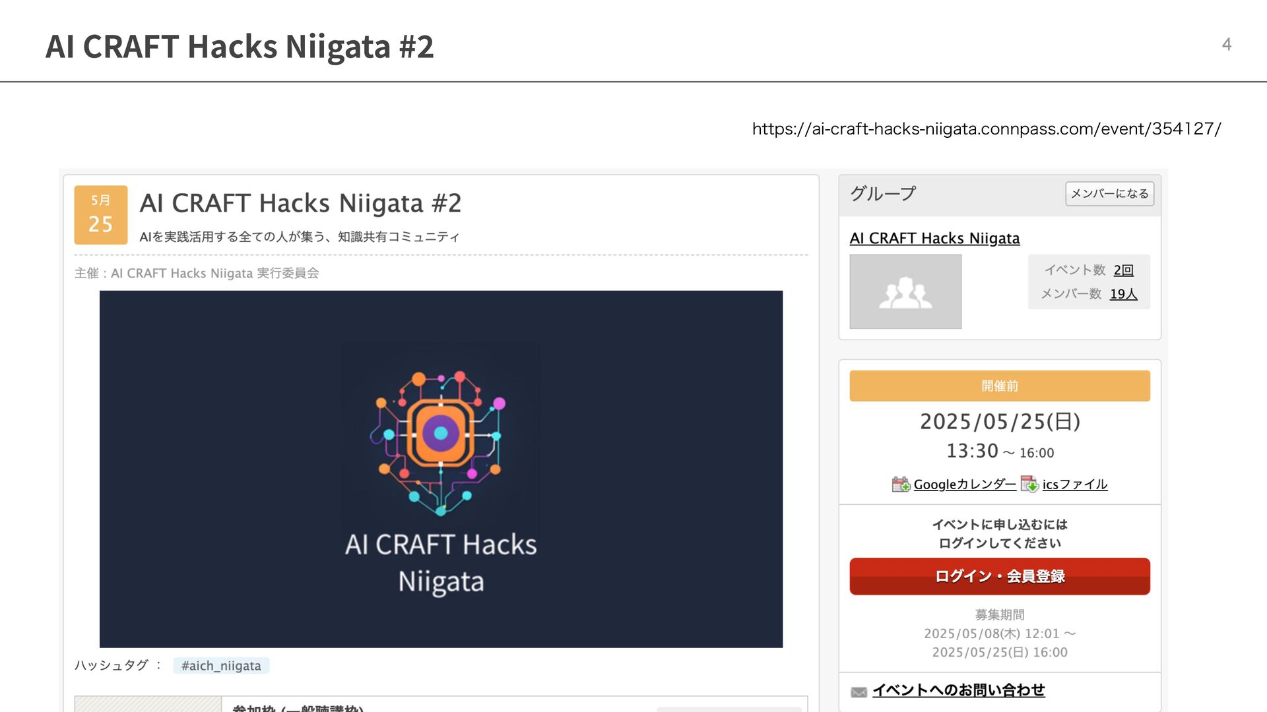Screen dimensions: 1267x712
Task: Click the 19人 member count link
Action: click(1123, 293)
